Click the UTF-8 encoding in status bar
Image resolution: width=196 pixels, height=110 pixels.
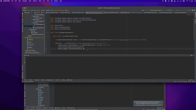pyautogui.click(x=181, y=82)
